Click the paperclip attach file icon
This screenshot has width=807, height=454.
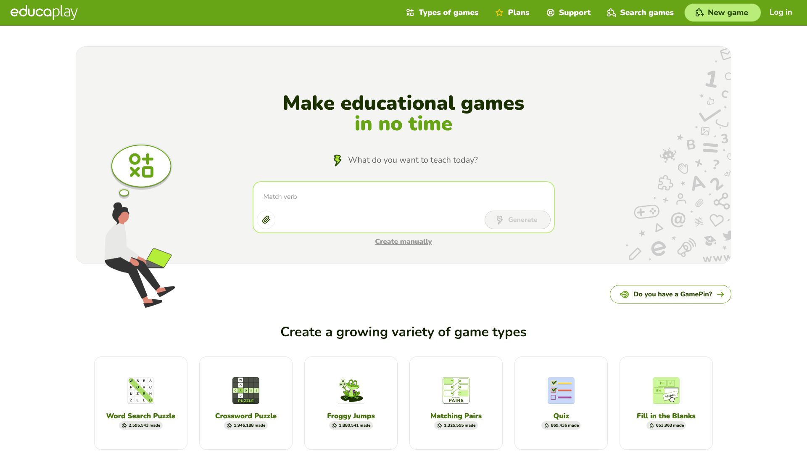coord(266,220)
